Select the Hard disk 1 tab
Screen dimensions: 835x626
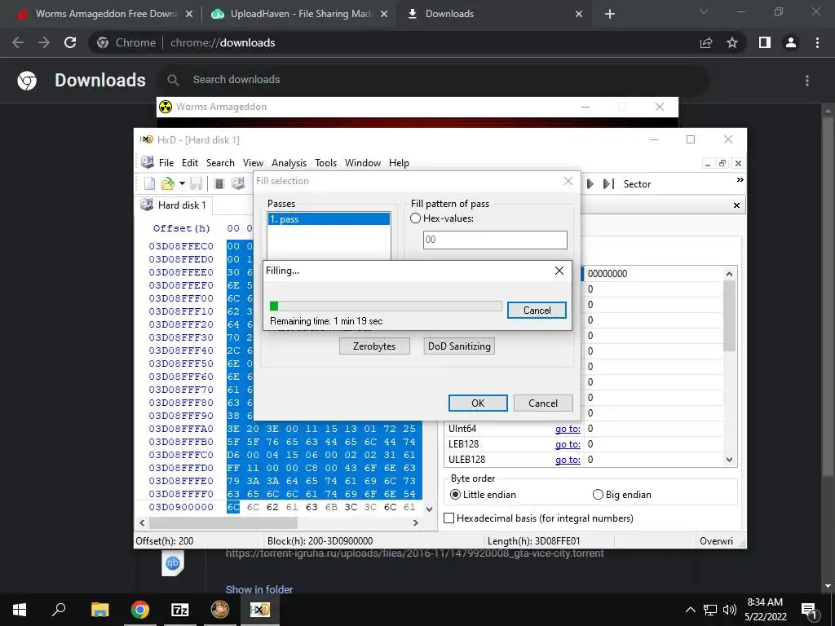click(174, 205)
